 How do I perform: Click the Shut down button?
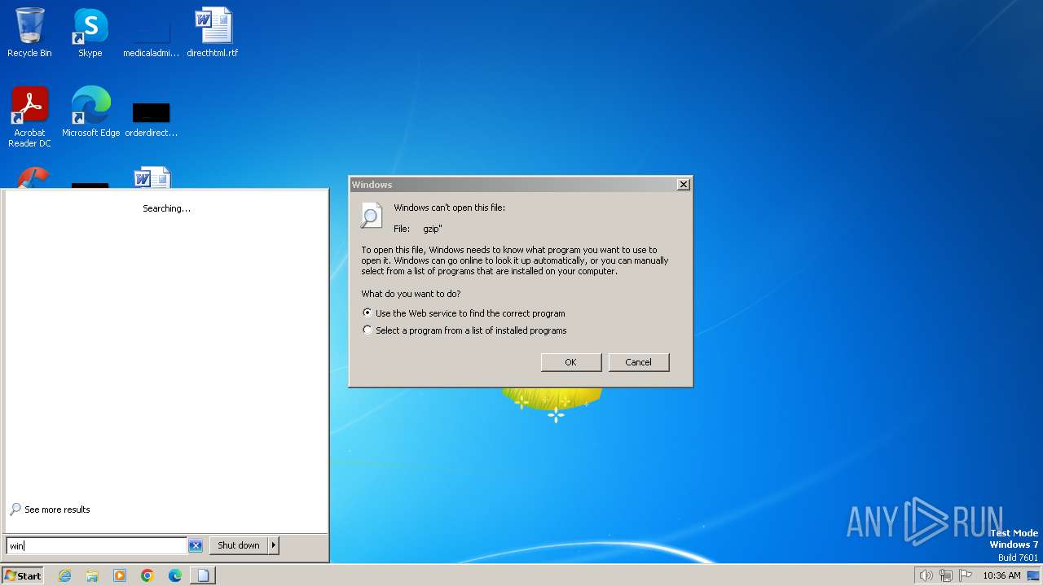[x=239, y=545]
